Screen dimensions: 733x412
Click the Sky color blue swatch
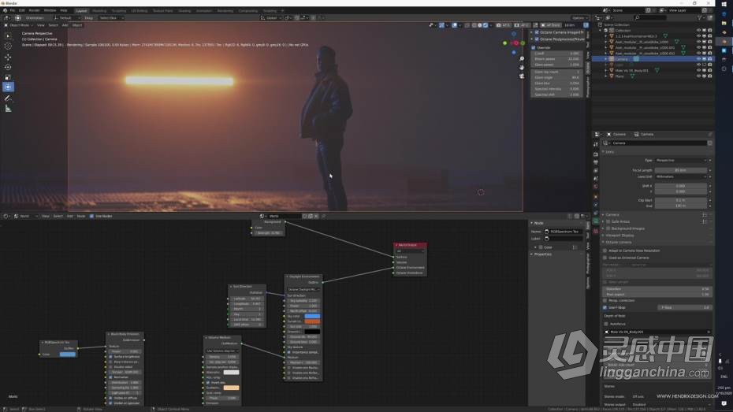[312, 316]
